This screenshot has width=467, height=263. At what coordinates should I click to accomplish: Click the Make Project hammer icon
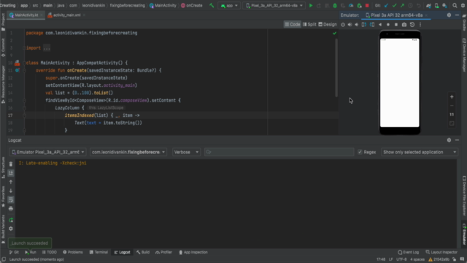(212, 6)
